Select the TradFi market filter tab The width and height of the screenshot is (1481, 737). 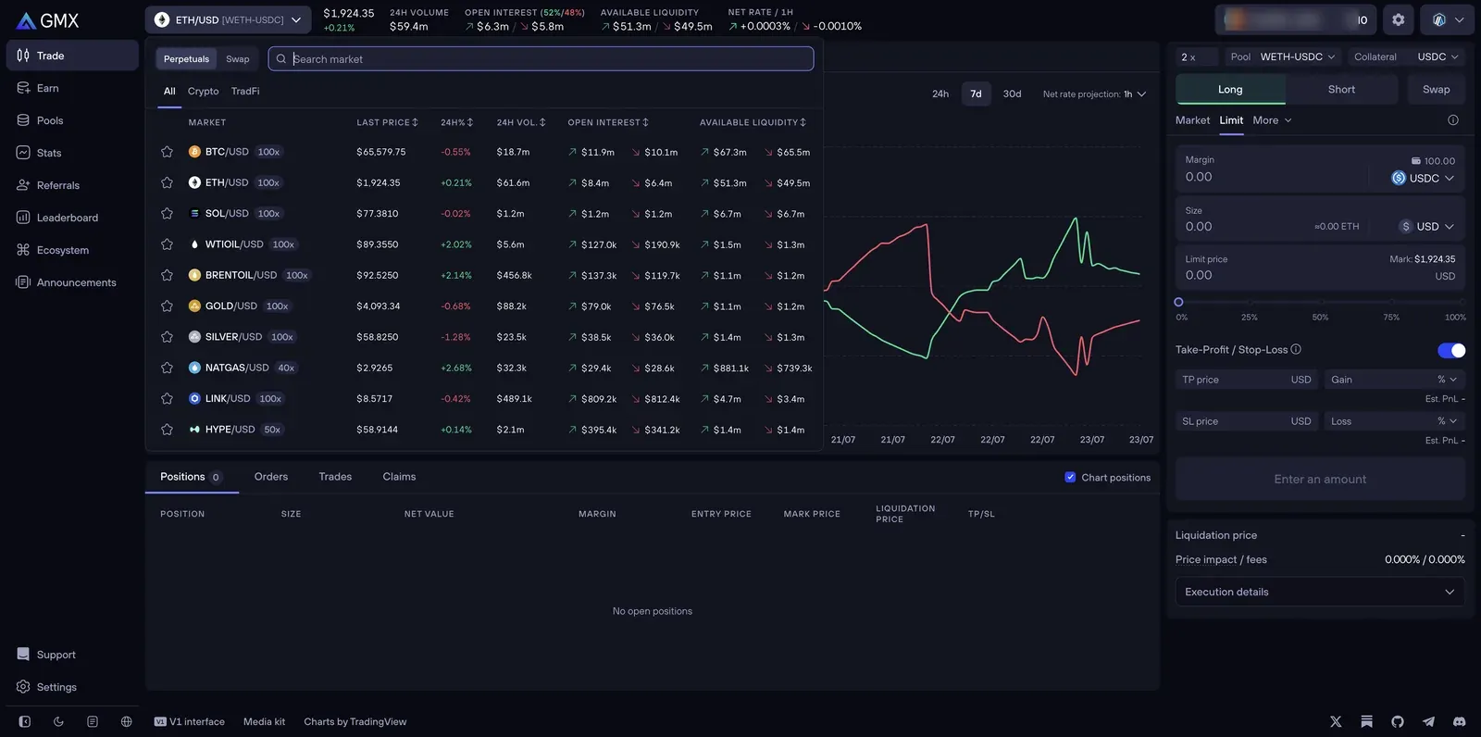245,92
